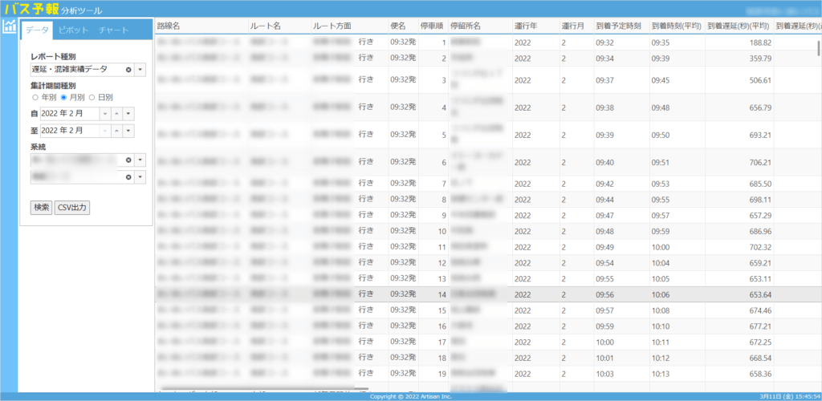Viewport: 822px width, 401px height.
Task: Click the 検索 button
Action: tap(42, 208)
